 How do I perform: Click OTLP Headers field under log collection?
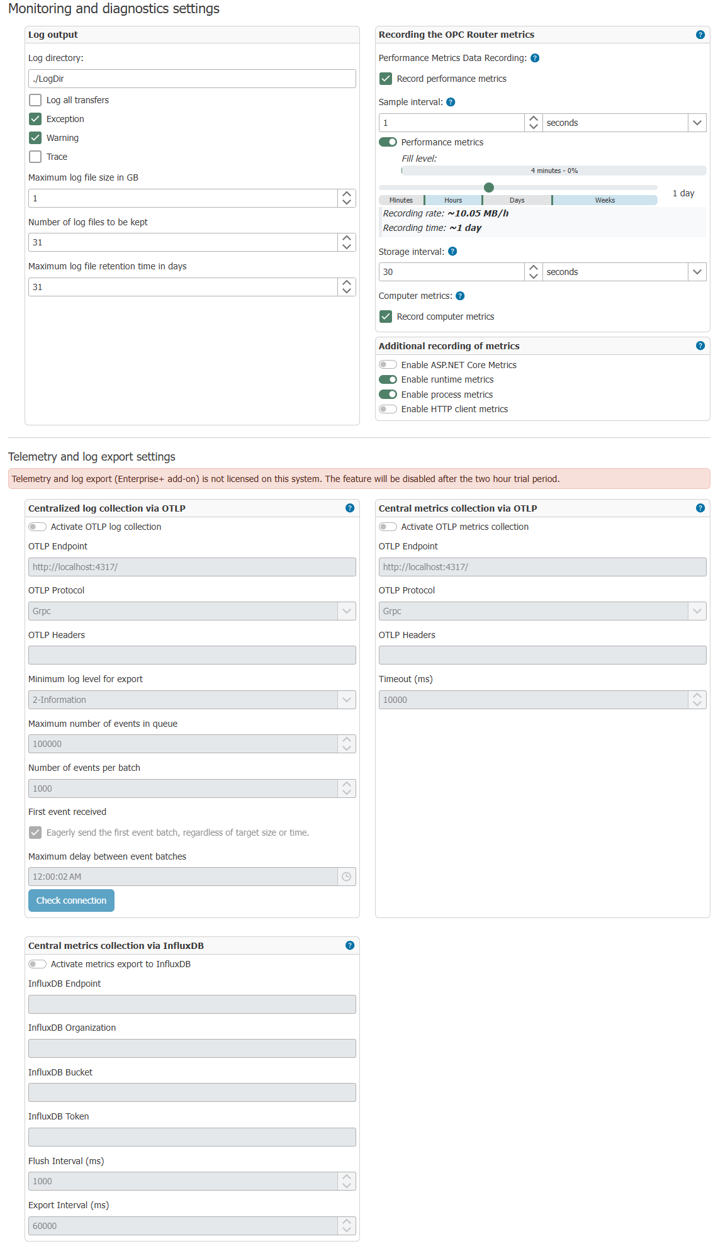click(192, 655)
